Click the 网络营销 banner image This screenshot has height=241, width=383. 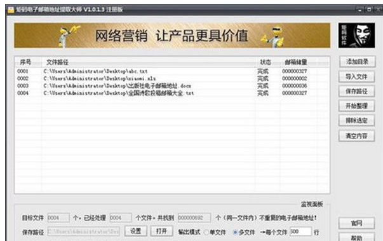tap(172, 36)
